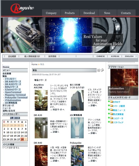
Task: Open the カタログ folder icon
Action: [111, 102]
